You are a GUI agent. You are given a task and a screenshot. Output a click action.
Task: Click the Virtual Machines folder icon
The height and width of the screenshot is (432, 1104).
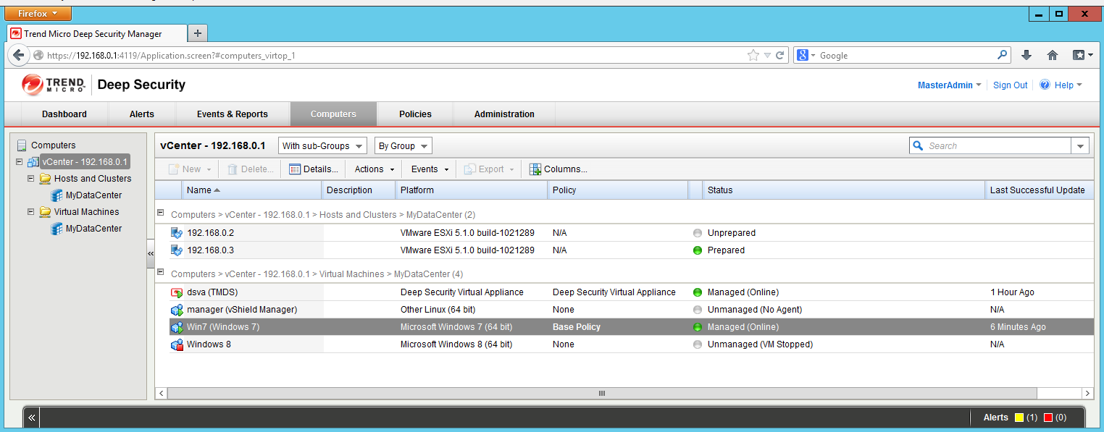(x=45, y=212)
